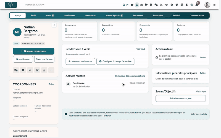Open the chat bubbles icon in header
Screen dimensions: 221x138
[x=156, y=5]
